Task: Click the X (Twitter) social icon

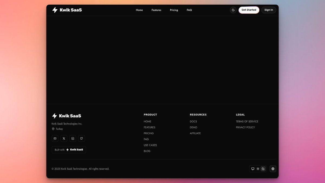Action: tap(64, 138)
